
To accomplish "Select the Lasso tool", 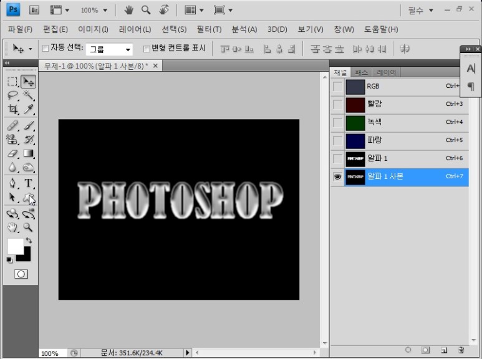I will coord(12,95).
